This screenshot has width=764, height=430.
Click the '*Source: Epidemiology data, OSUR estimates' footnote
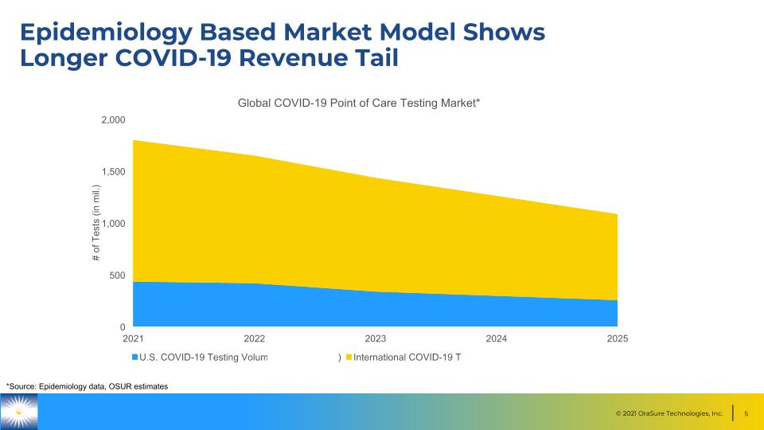87,386
